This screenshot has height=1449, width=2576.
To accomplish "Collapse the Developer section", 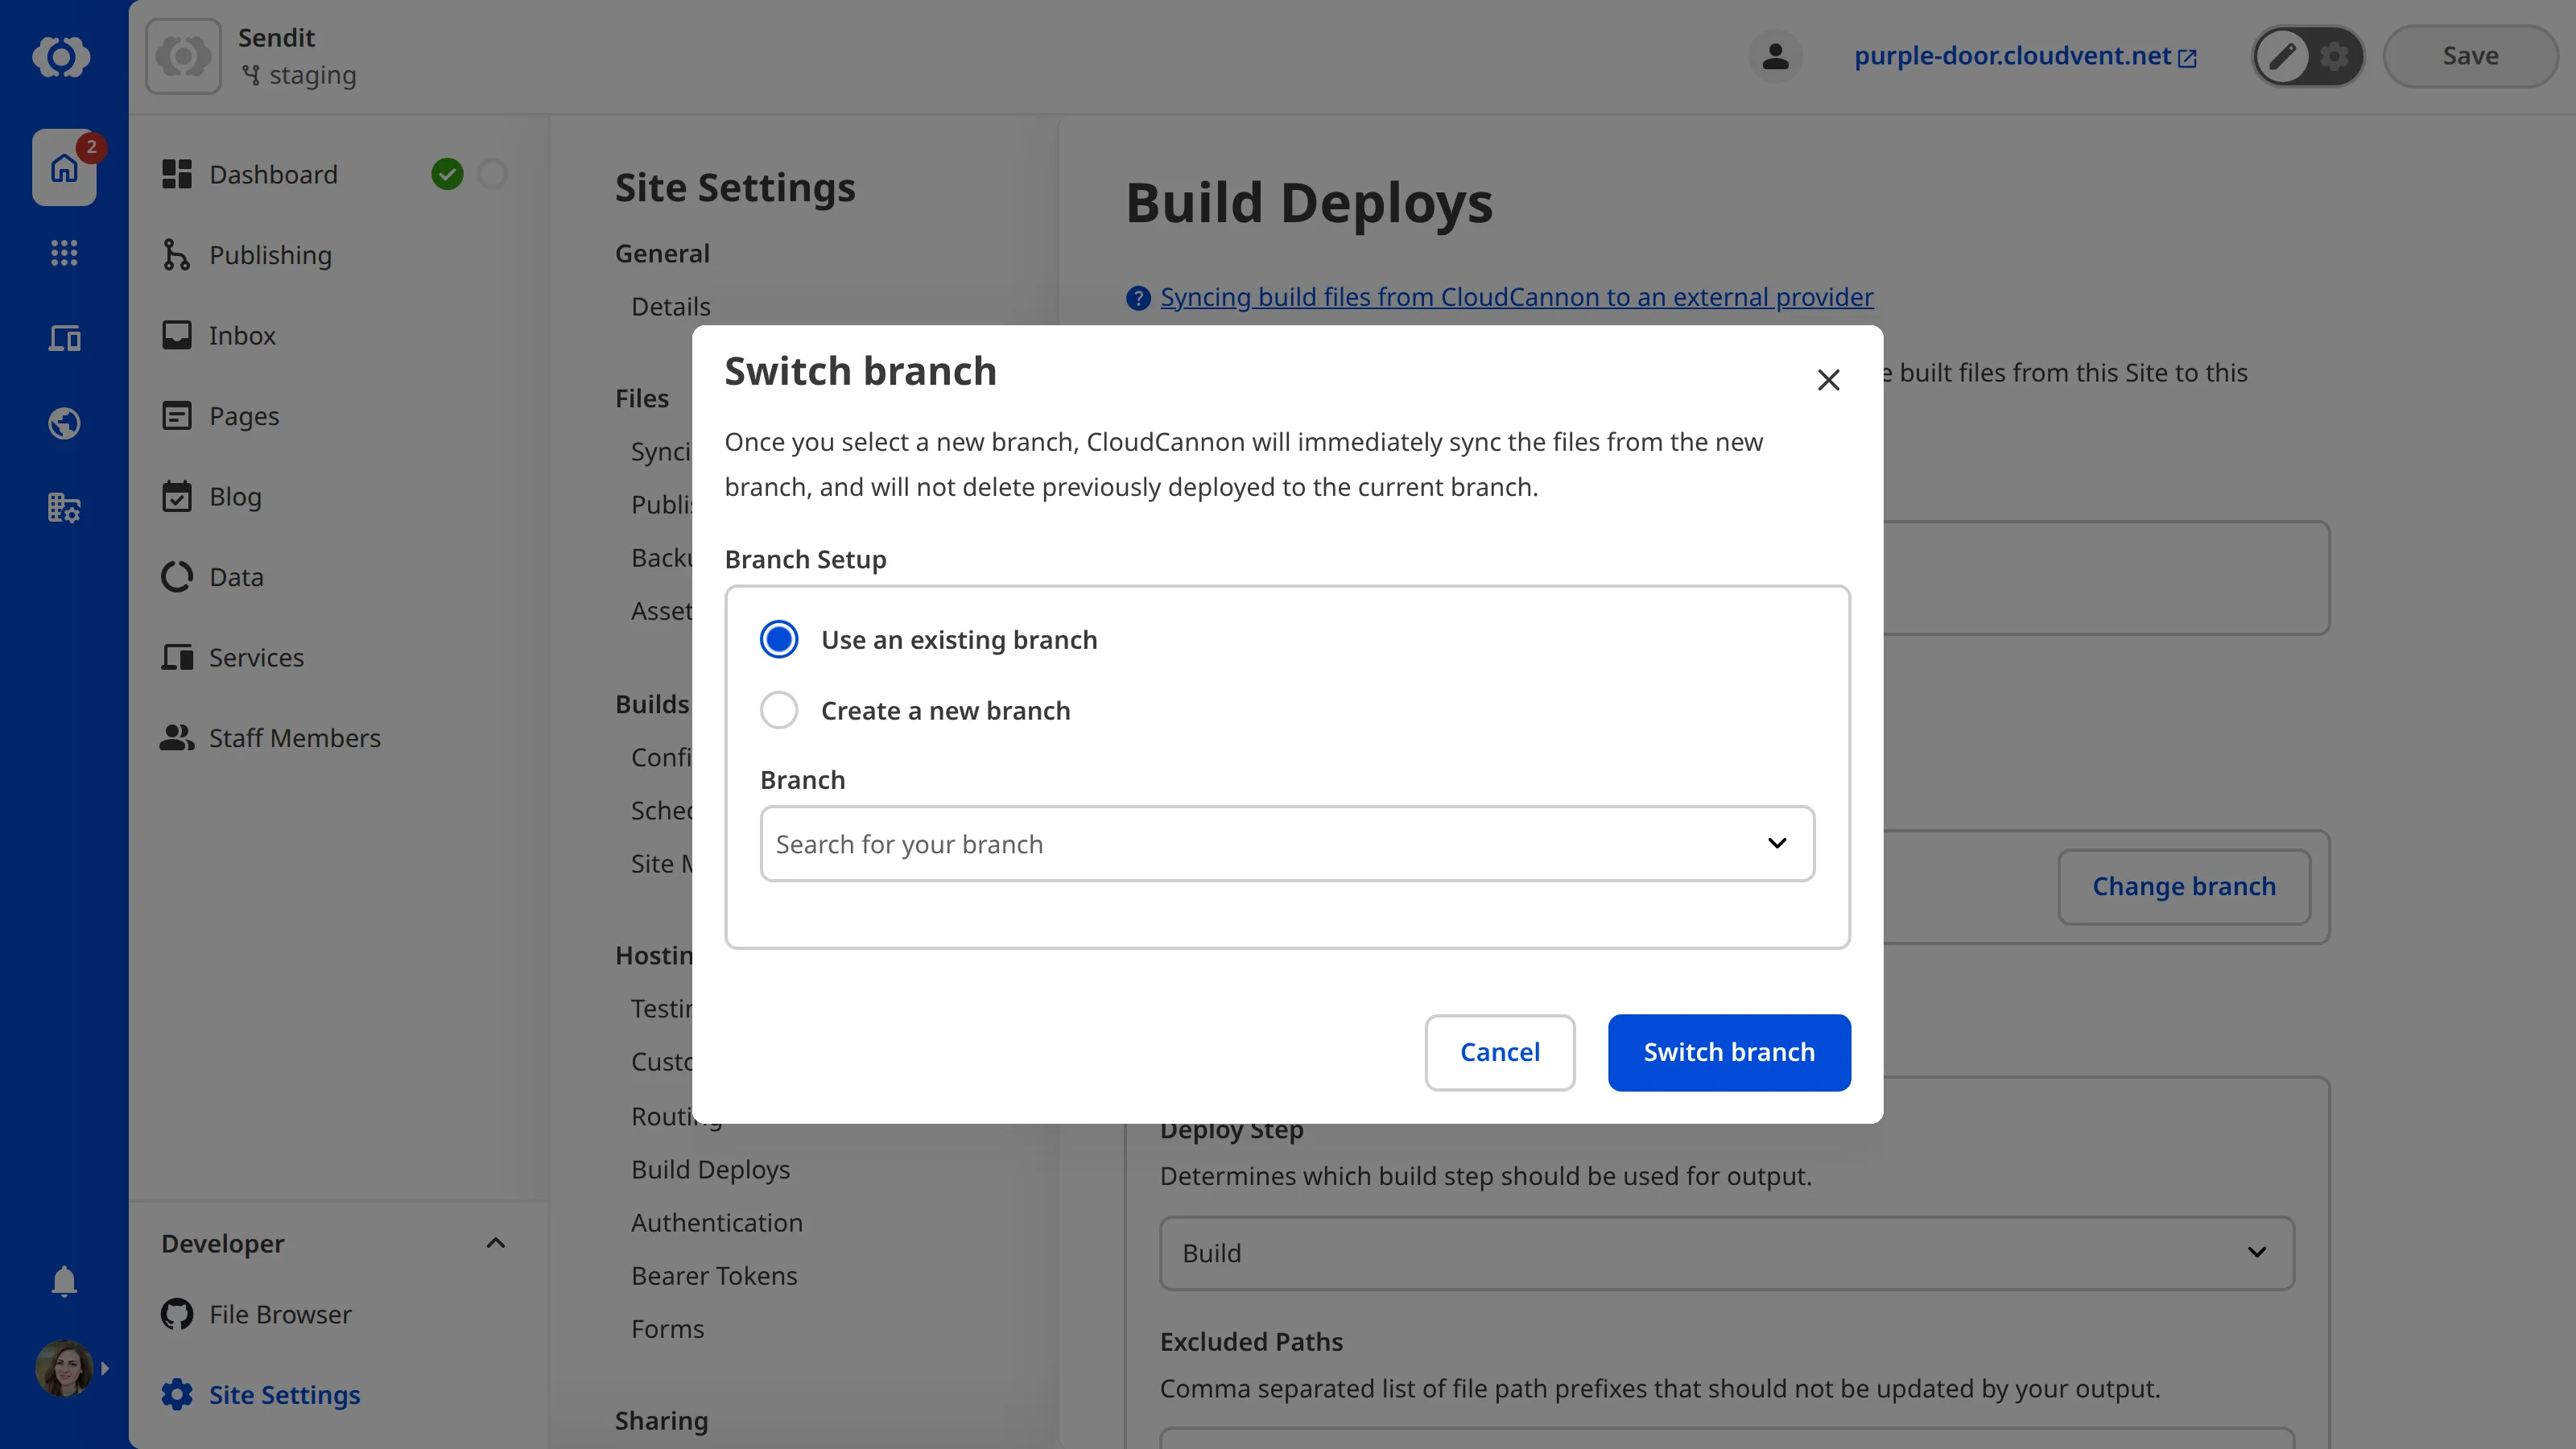I will 494,1243.
